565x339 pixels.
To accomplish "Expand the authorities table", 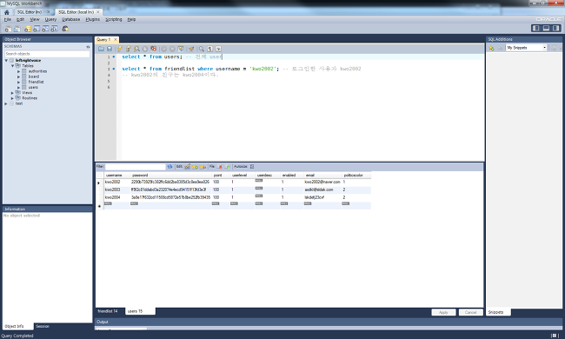I will 19,71.
